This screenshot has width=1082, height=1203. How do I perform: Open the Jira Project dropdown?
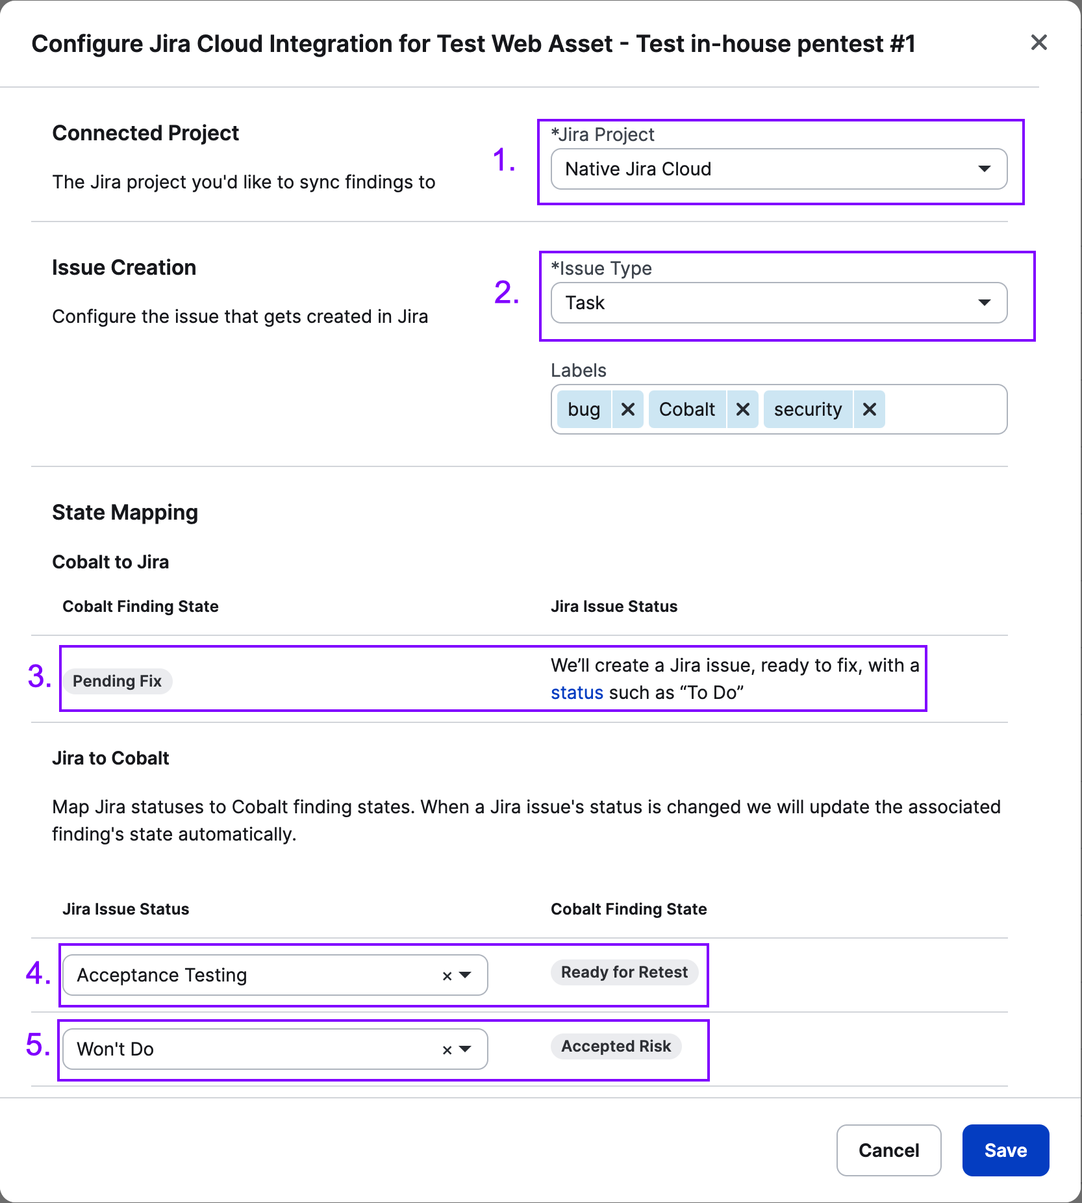coord(779,169)
